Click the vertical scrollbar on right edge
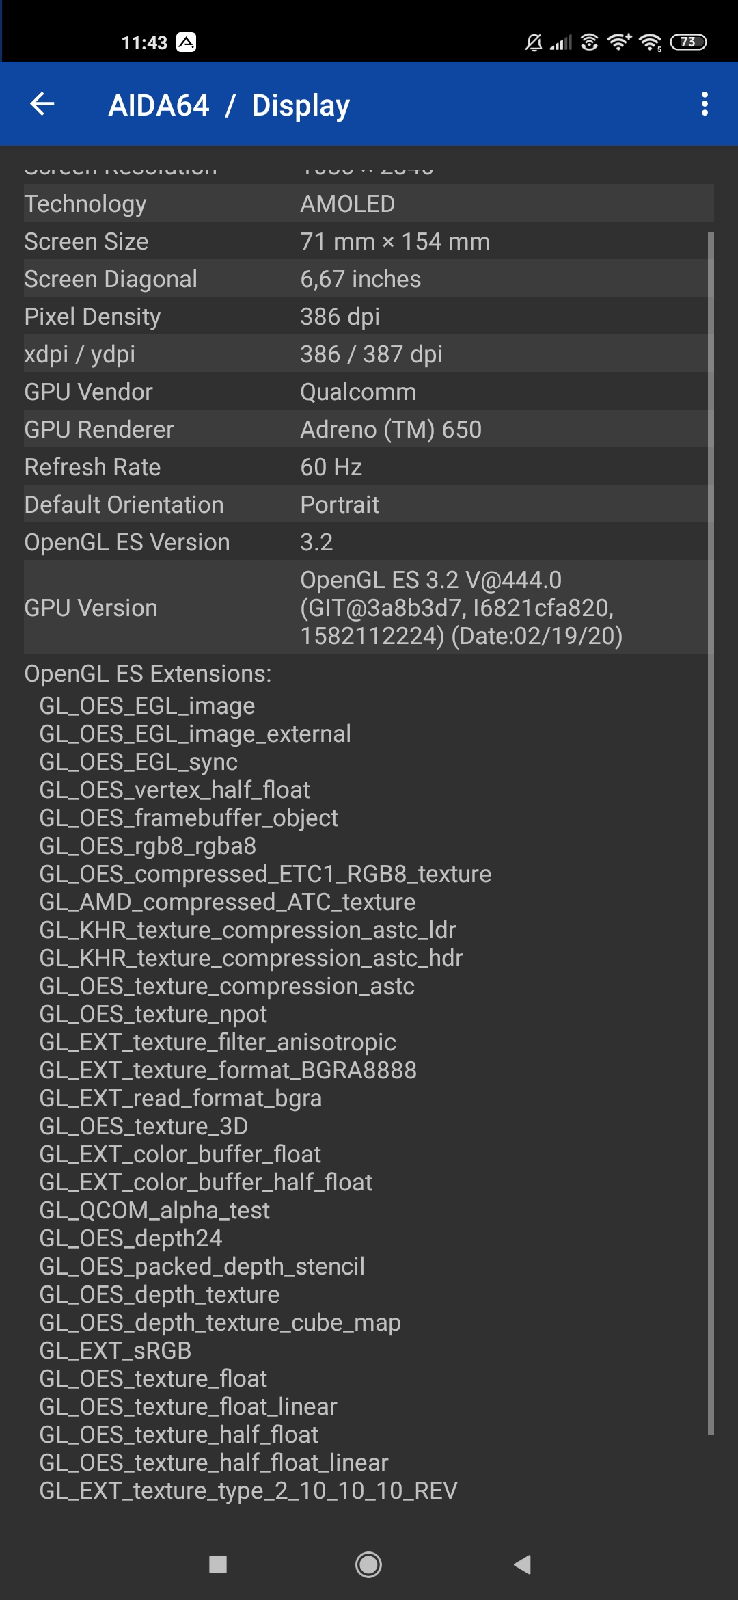This screenshot has width=738, height=1600. 711,821
